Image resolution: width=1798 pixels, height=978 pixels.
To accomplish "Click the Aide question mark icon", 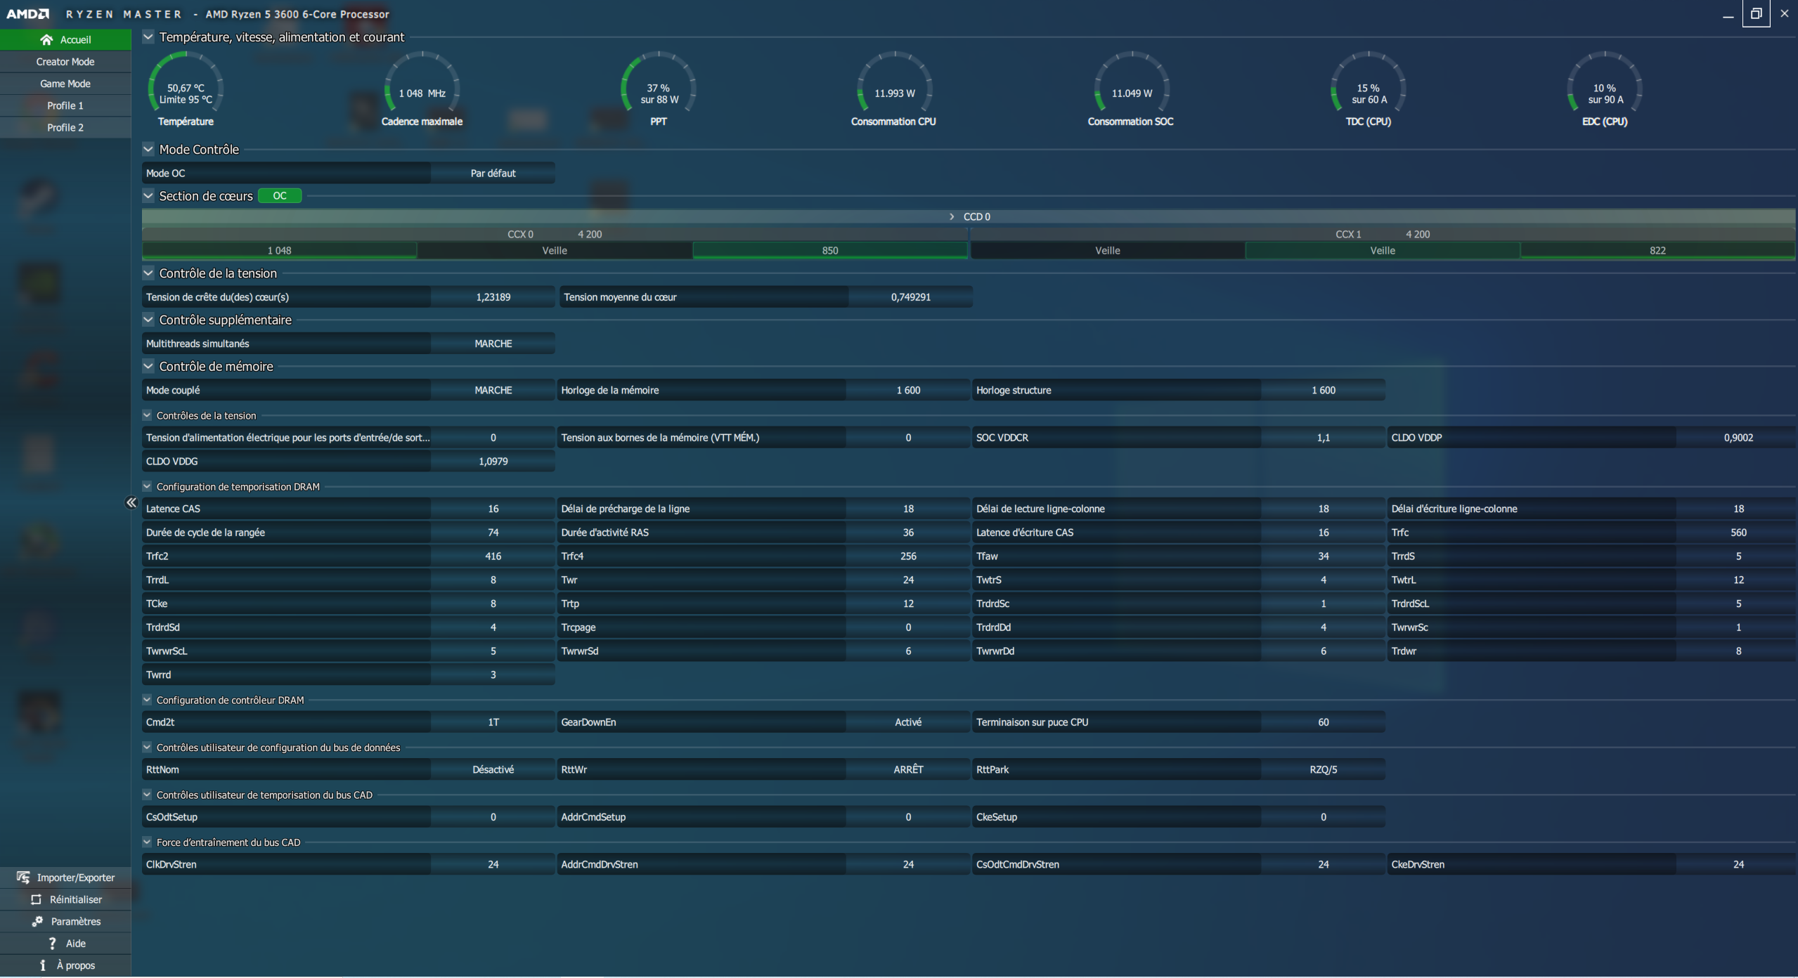I will click(x=52, y=943).
